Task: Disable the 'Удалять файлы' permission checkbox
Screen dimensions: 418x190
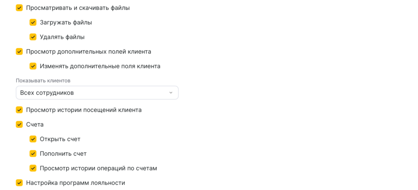Action: click(33, 37)
